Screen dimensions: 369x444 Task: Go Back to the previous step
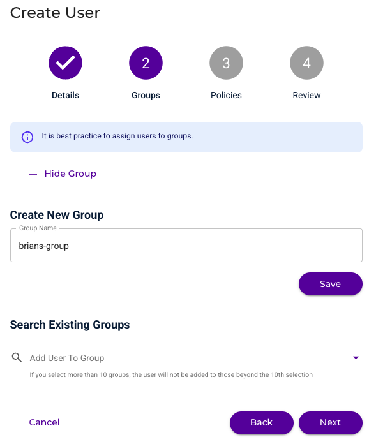[262, 422]
